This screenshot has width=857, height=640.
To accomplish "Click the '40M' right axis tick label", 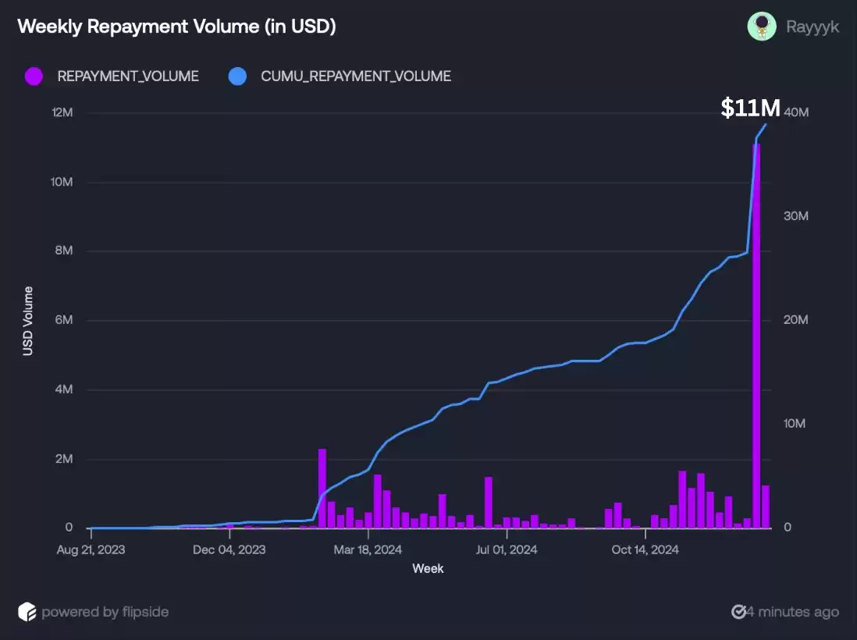I will click(796, 112).
